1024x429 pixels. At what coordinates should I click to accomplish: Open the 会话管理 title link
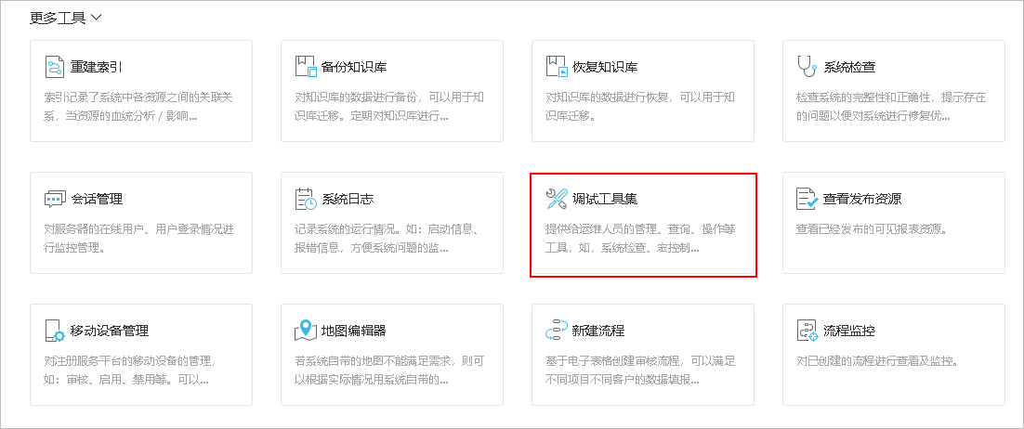96,199
